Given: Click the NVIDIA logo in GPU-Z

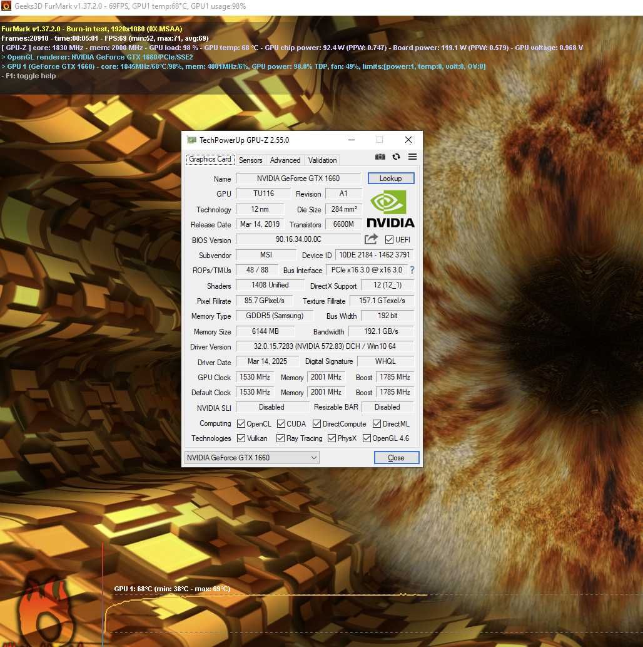Looking at the screenshot, I should point(390,209).
